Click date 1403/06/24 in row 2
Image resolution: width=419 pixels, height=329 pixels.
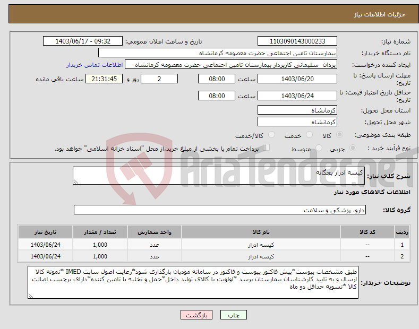pos(46,256)
